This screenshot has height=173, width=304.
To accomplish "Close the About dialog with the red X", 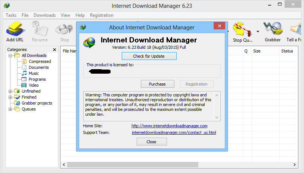I will [219, 26].
